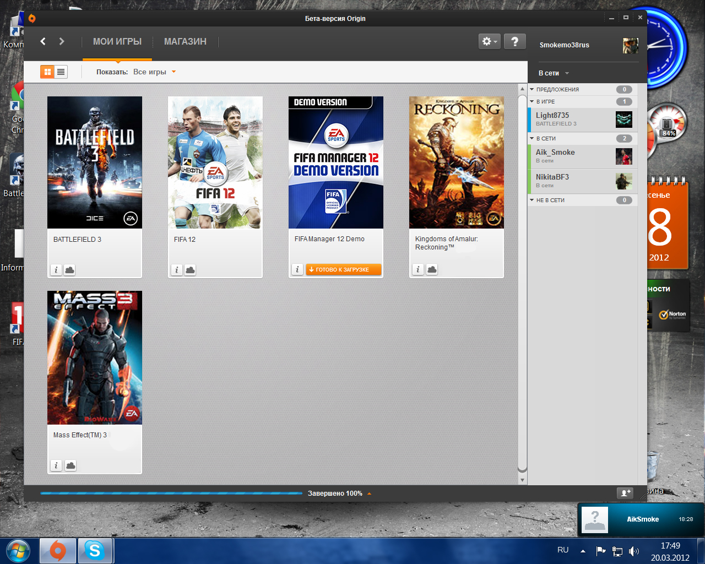Open the Kingdoms of Amalur Reckoning cover
The image size is (705, 564).
457,162
